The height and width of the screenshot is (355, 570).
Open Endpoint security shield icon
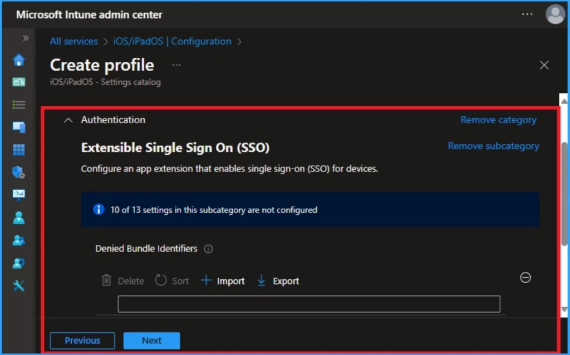[x=19, y=172]
